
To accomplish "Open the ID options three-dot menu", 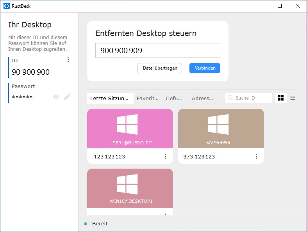I will pos(68,60).
